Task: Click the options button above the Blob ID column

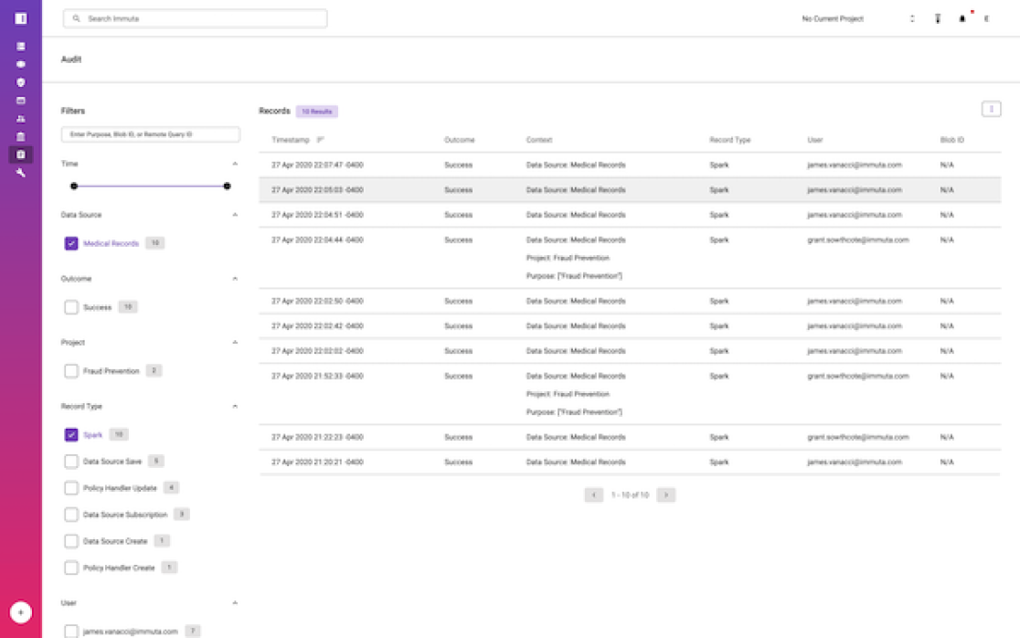Action: coord(991,109)
